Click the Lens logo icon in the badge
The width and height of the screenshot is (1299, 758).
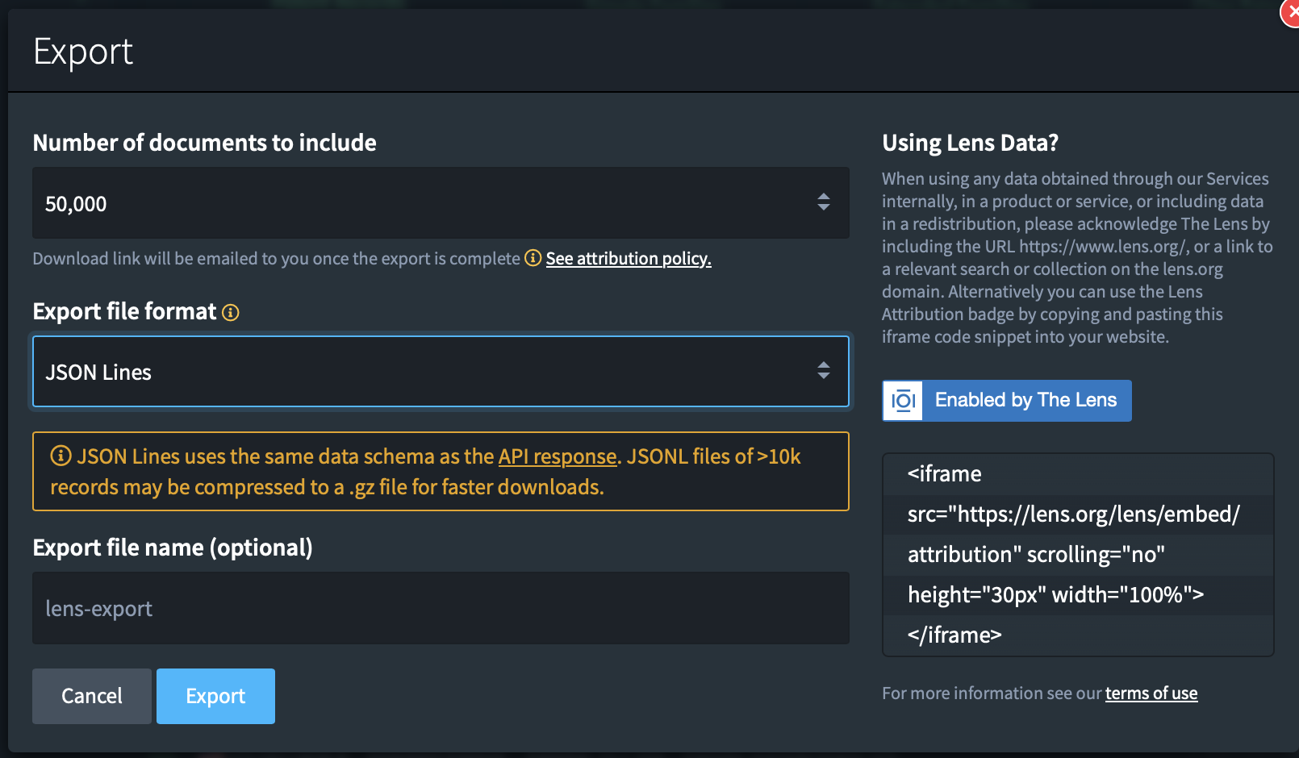[903, 401]
